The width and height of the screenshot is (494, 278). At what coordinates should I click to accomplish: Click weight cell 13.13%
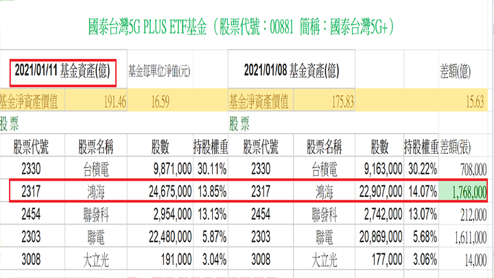point(212,214)
